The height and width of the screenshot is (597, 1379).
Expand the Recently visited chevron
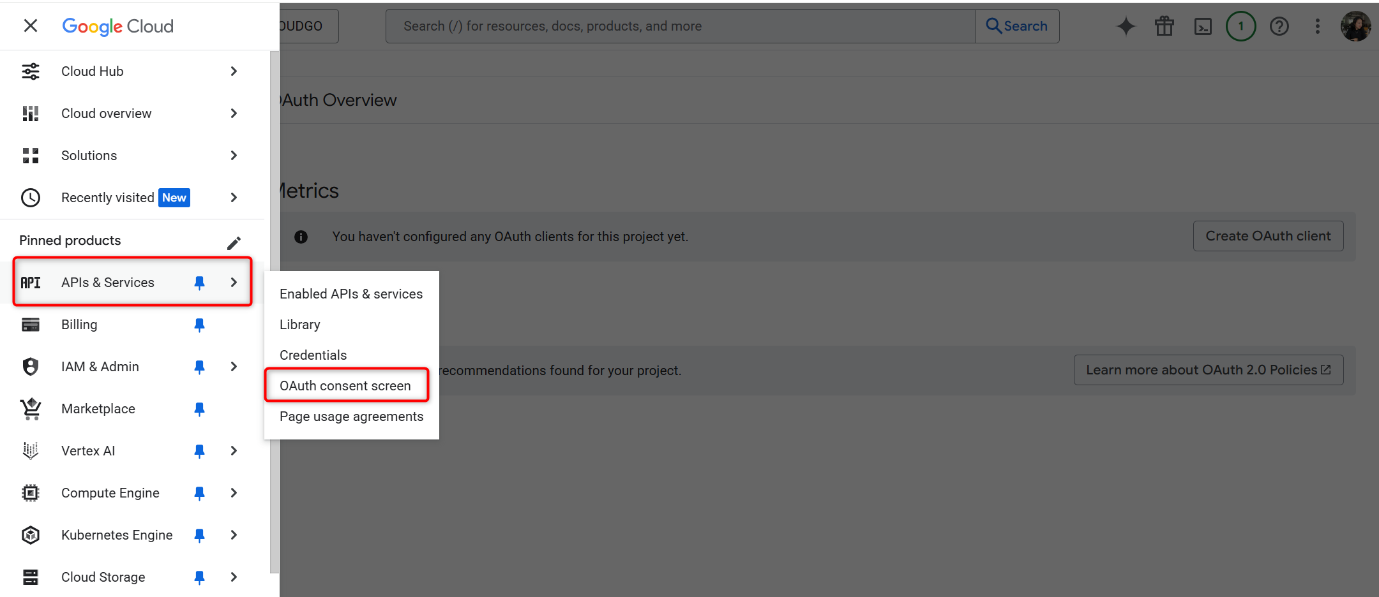[234, 198]
